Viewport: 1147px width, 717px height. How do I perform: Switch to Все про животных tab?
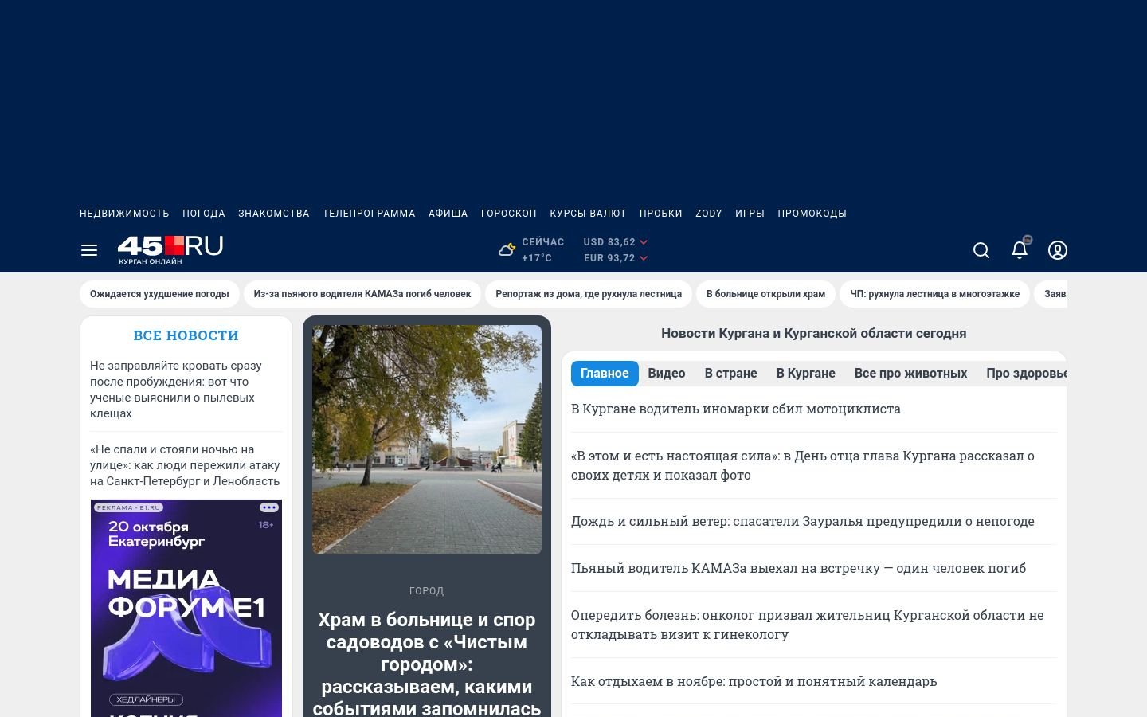[910, 374]
